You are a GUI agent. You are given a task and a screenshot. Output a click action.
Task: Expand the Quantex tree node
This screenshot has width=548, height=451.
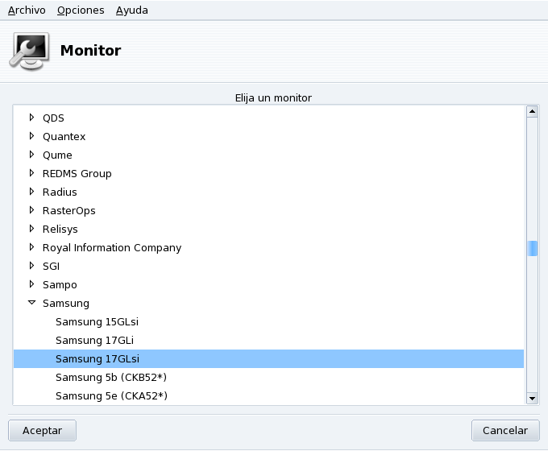[x=32, y=136]
